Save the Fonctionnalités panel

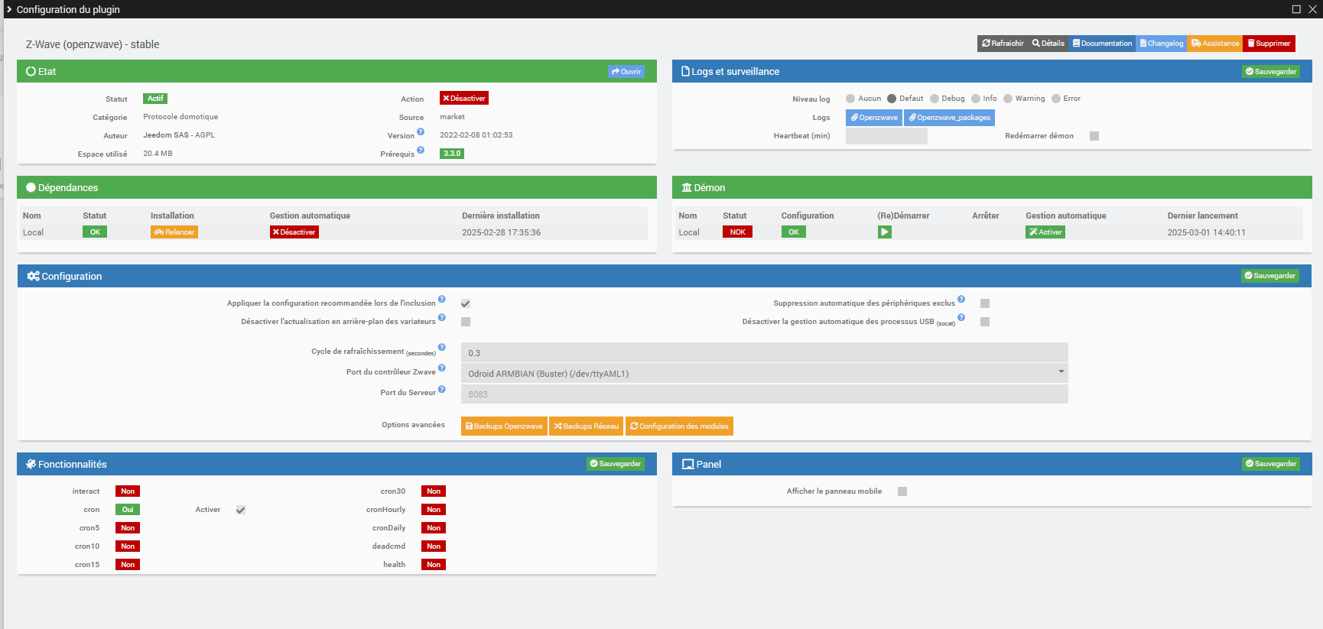[616, 464]
